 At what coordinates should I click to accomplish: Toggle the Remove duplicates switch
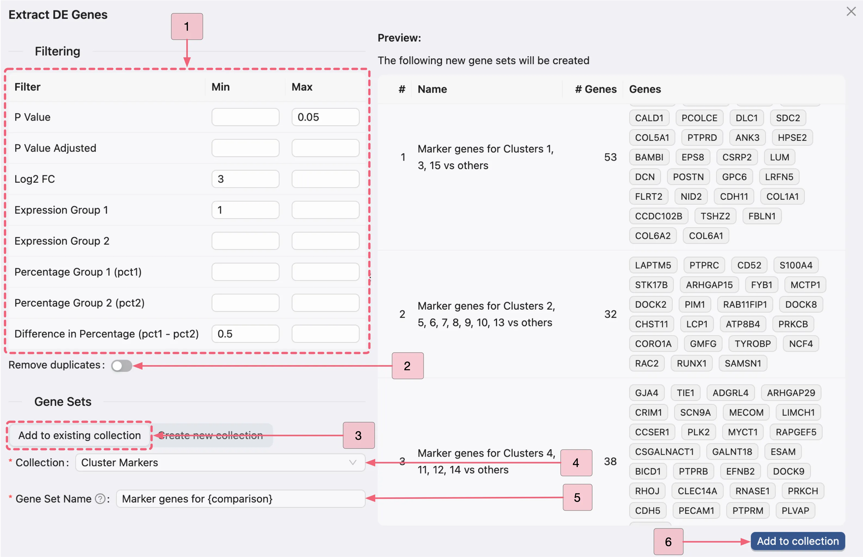121,366
